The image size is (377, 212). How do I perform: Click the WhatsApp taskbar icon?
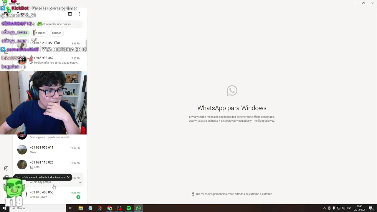[x=138, y=208]
